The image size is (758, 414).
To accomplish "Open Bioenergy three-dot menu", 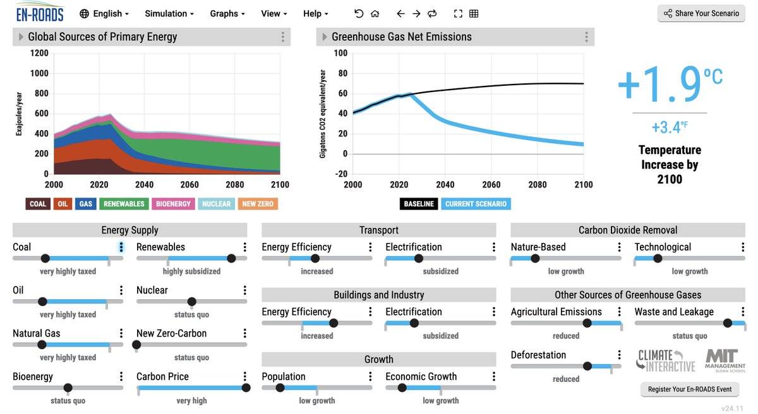I will pyautogui.click(x=121, y=376).
